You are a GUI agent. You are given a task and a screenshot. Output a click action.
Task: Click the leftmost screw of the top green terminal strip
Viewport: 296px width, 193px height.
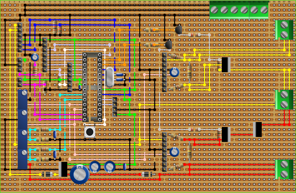point(214,10)
